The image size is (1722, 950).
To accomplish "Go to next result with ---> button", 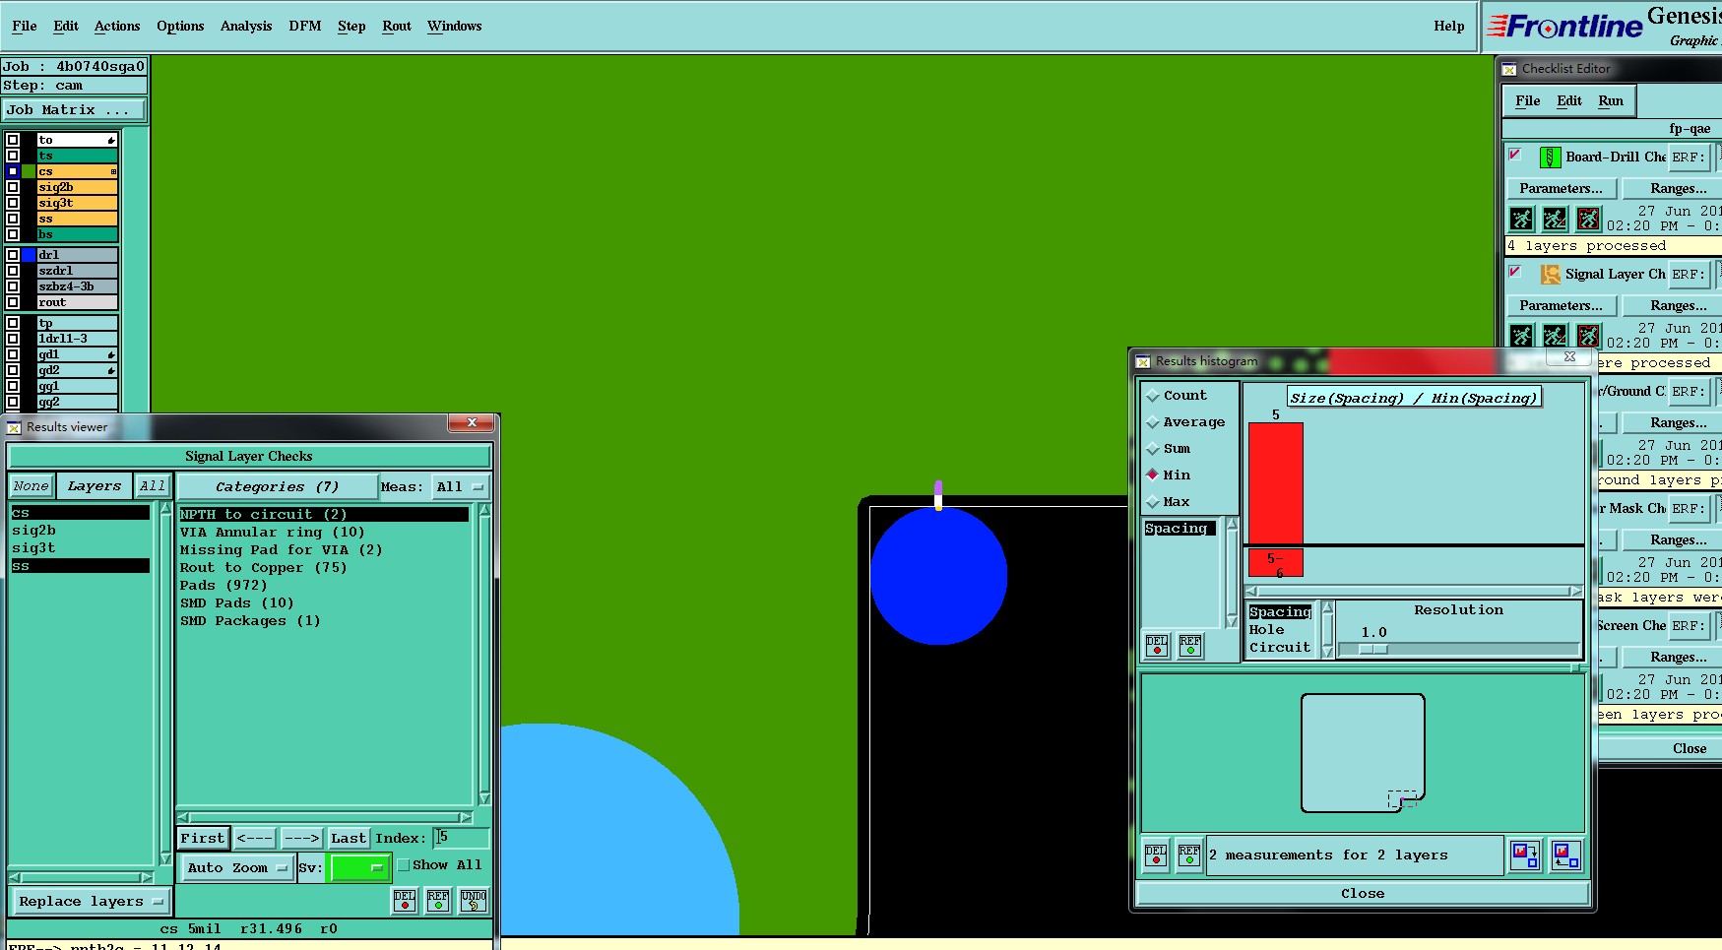I will 302,839.
